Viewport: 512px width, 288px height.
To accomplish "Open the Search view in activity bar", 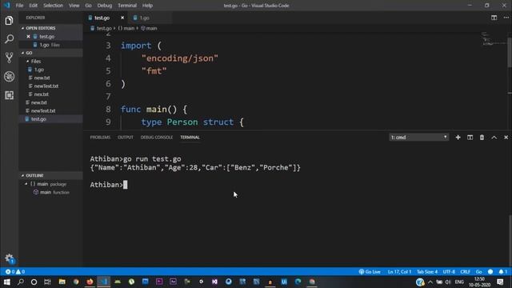I will 9,39.
